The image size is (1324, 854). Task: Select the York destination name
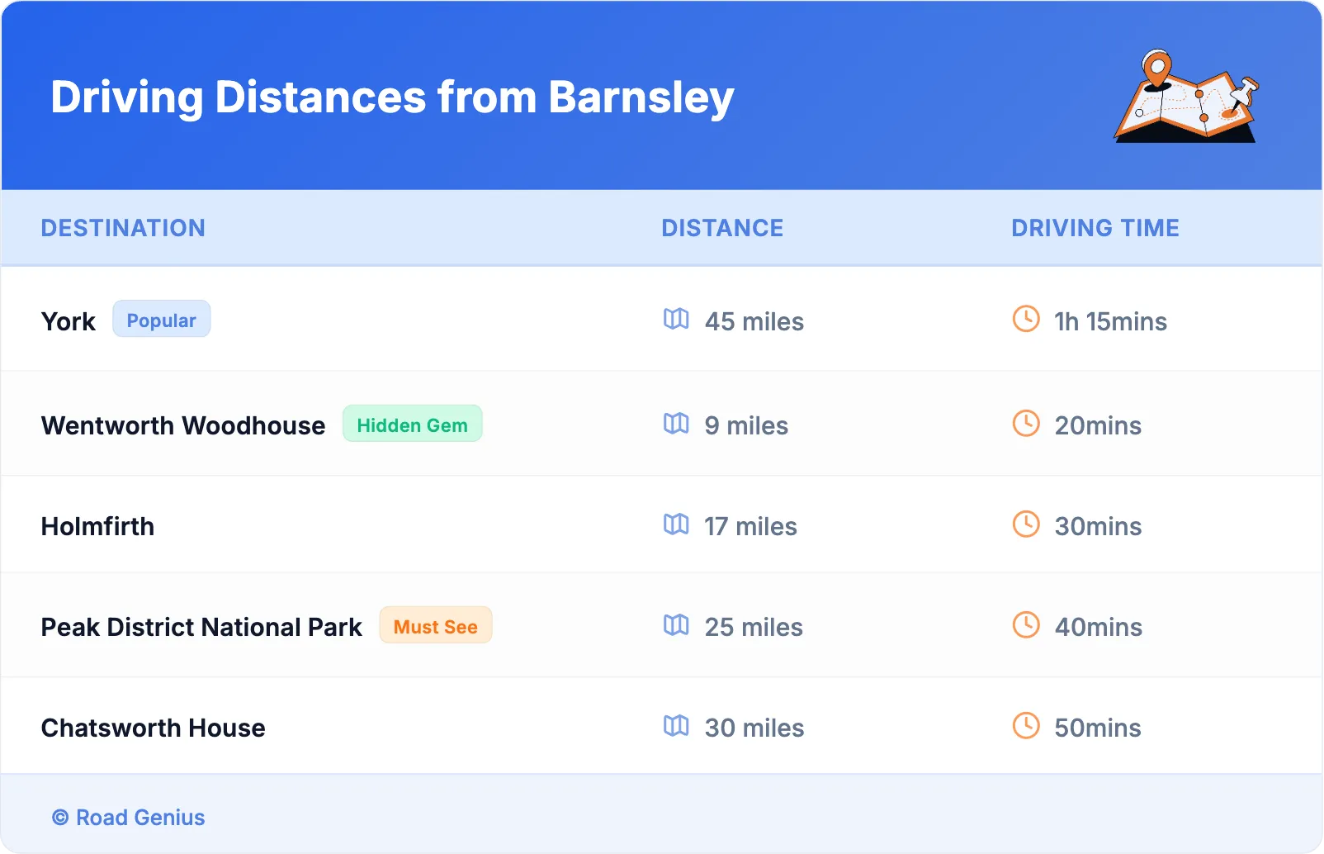coord(69,321)
